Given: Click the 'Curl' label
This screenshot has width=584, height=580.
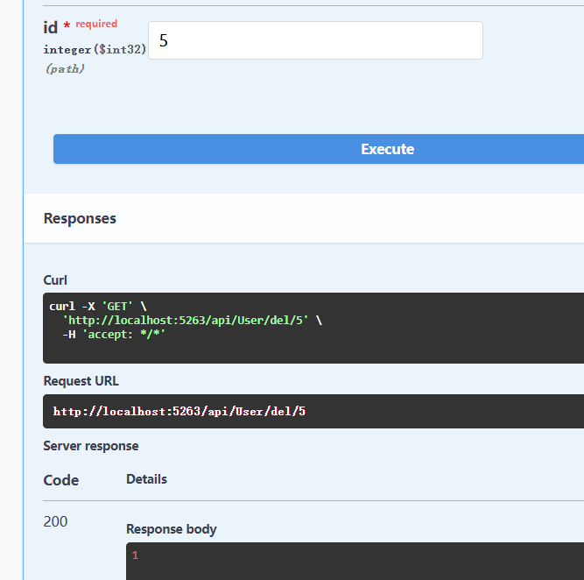Looking at the screenshot, I should coord(55,280).
